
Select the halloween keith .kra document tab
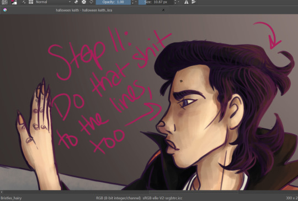84,10
